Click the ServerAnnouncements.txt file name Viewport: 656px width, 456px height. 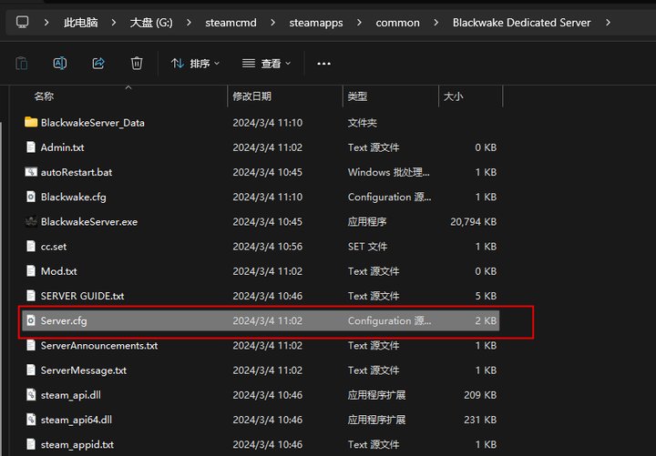click(x=99, y=346)
